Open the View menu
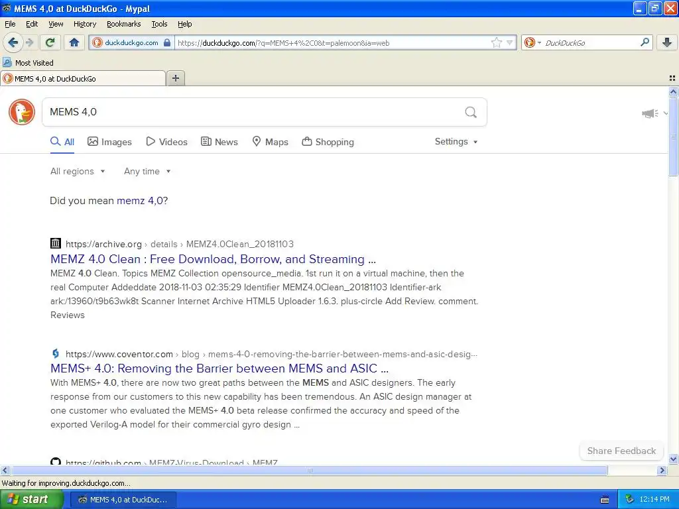 point(56,24)
